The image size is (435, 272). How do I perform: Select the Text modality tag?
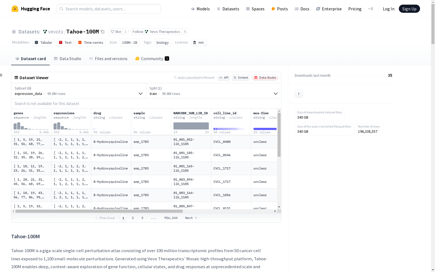coord(65,42)
